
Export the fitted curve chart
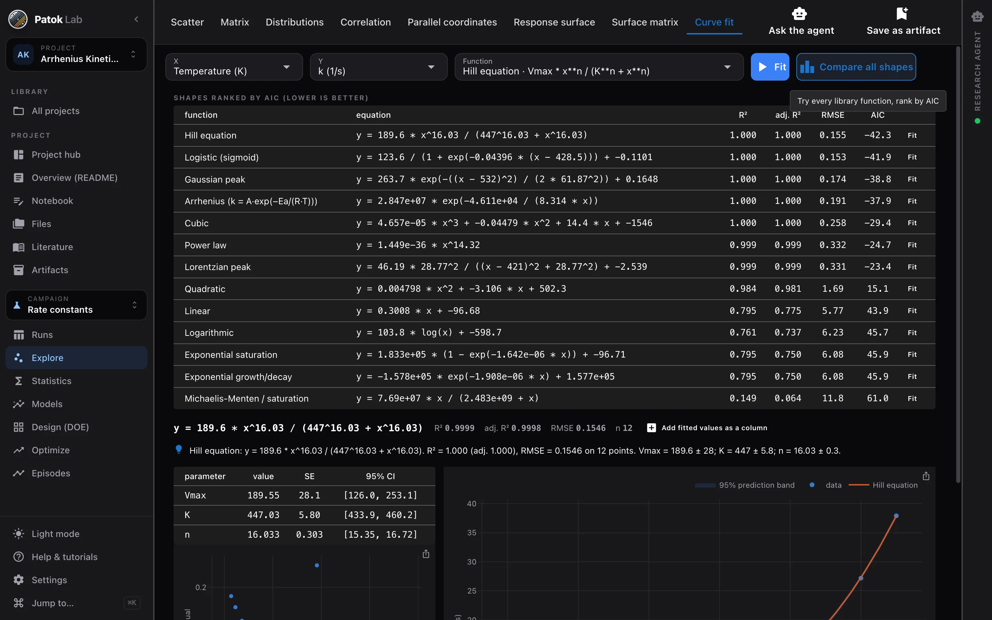click(x=926, y=476)
